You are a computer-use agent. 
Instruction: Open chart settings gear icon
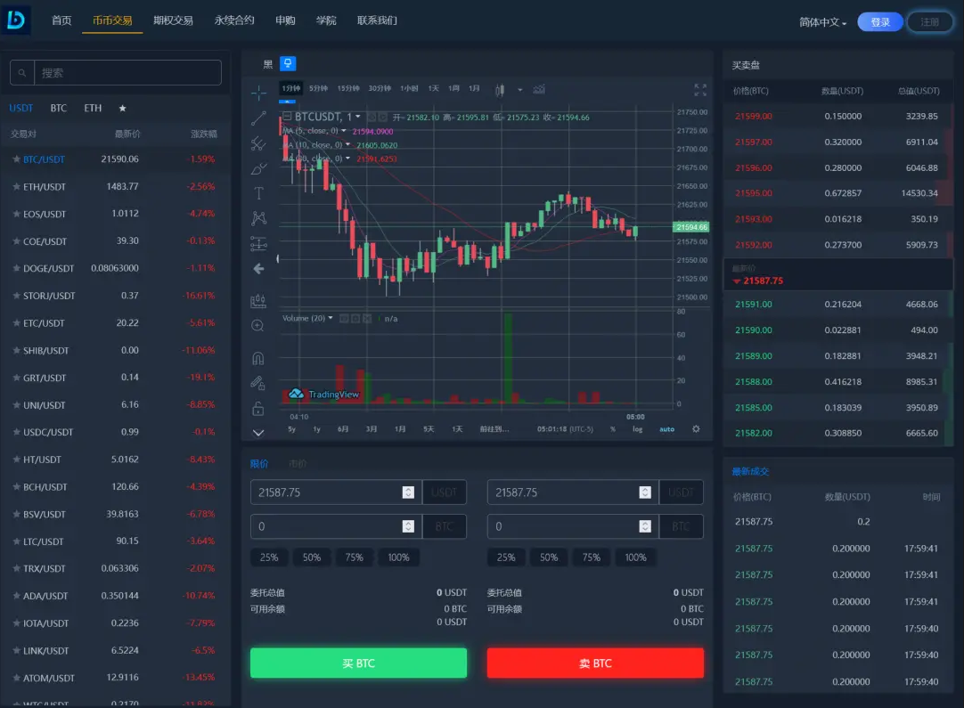pyautogui.click(x=696, y=428)
